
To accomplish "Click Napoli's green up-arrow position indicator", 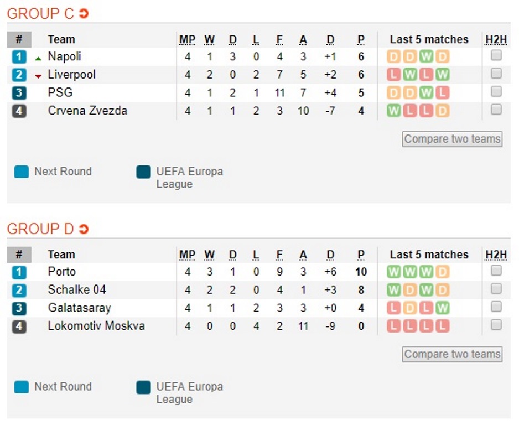I will pyautogui.click(x=38, y=59).
